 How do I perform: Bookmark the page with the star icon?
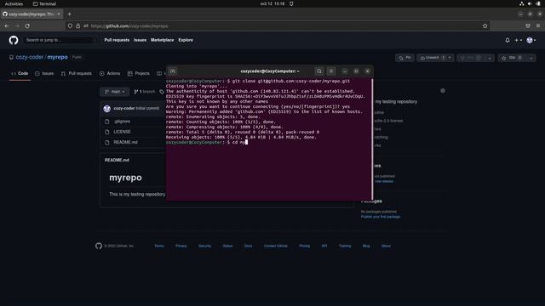tap(485, 25)
